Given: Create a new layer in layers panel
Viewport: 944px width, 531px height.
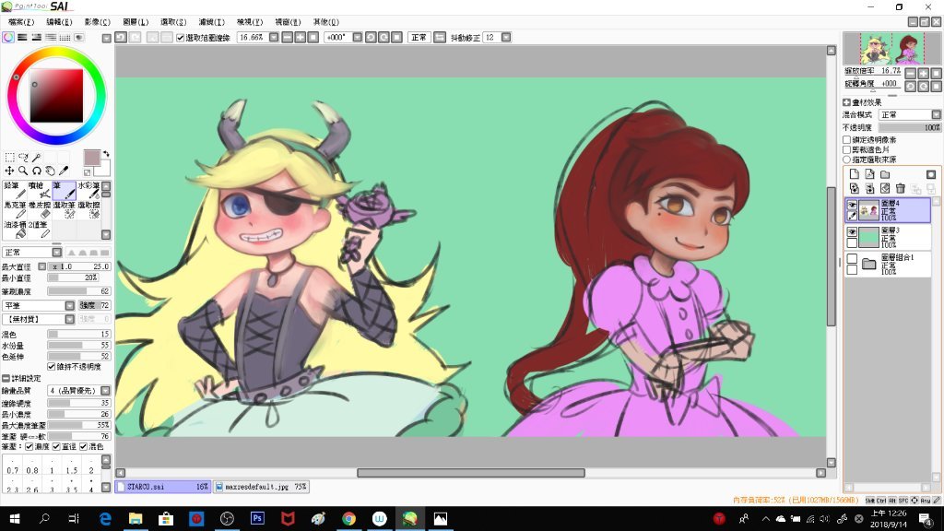Looking at the screenshot, I should tap(854, 174).
